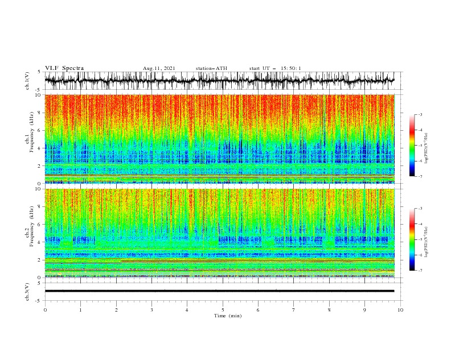The height and width of the screenshot is (348, 451).
Task: Open the ch.1 spectrogram panel
Action: tap(219, 139)
